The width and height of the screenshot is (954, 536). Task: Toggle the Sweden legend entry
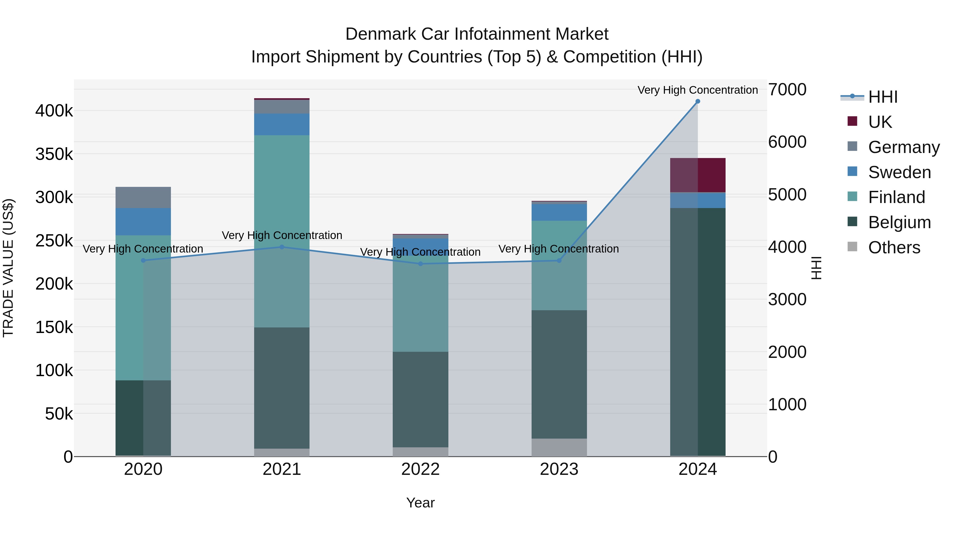pos(889,172)
